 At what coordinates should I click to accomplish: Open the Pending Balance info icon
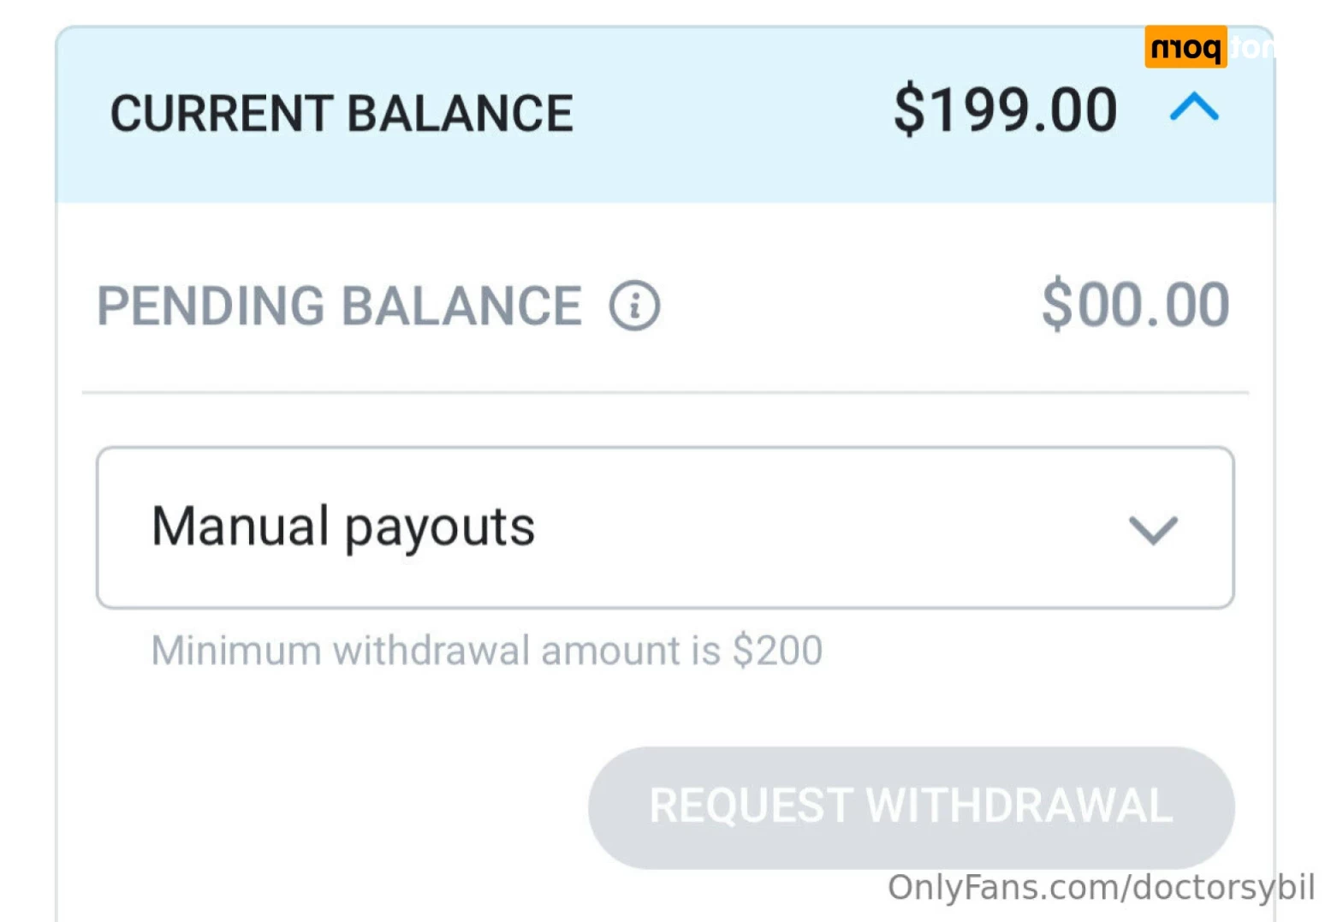click(634, 306)
